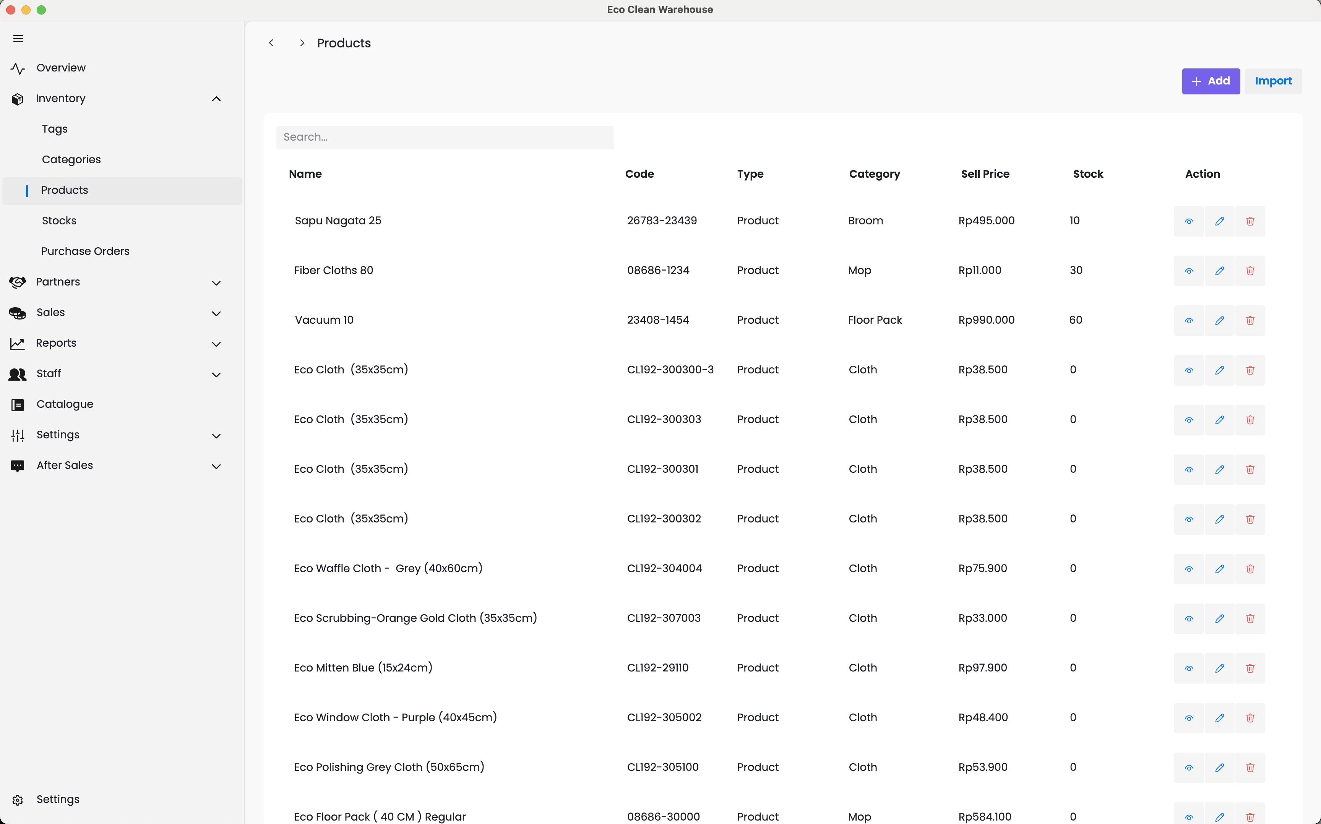The height and width of the screenshot is (824, 1321).
Task: Expand the Sales section chevron
Action: point(216,313)
